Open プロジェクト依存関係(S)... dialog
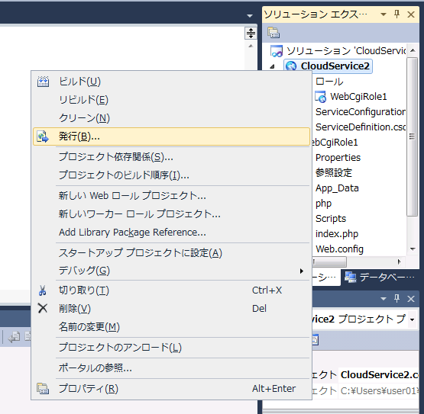The image size is (424, 414). coord(171,157)
